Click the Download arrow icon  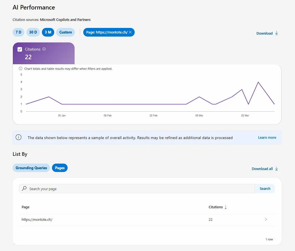click(276, 33)
